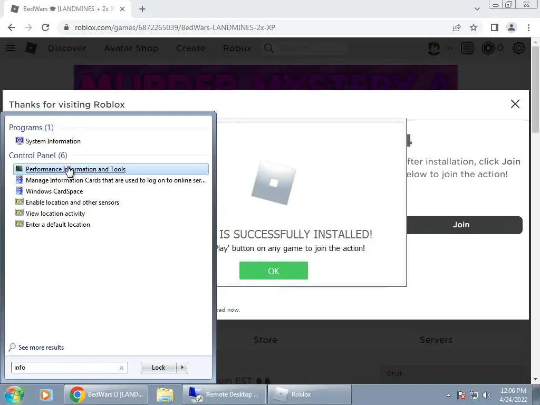Screen dimensions: 540x405
Task: Expand the shutdown options arrow next to Lock
Action: click(182, 368)
